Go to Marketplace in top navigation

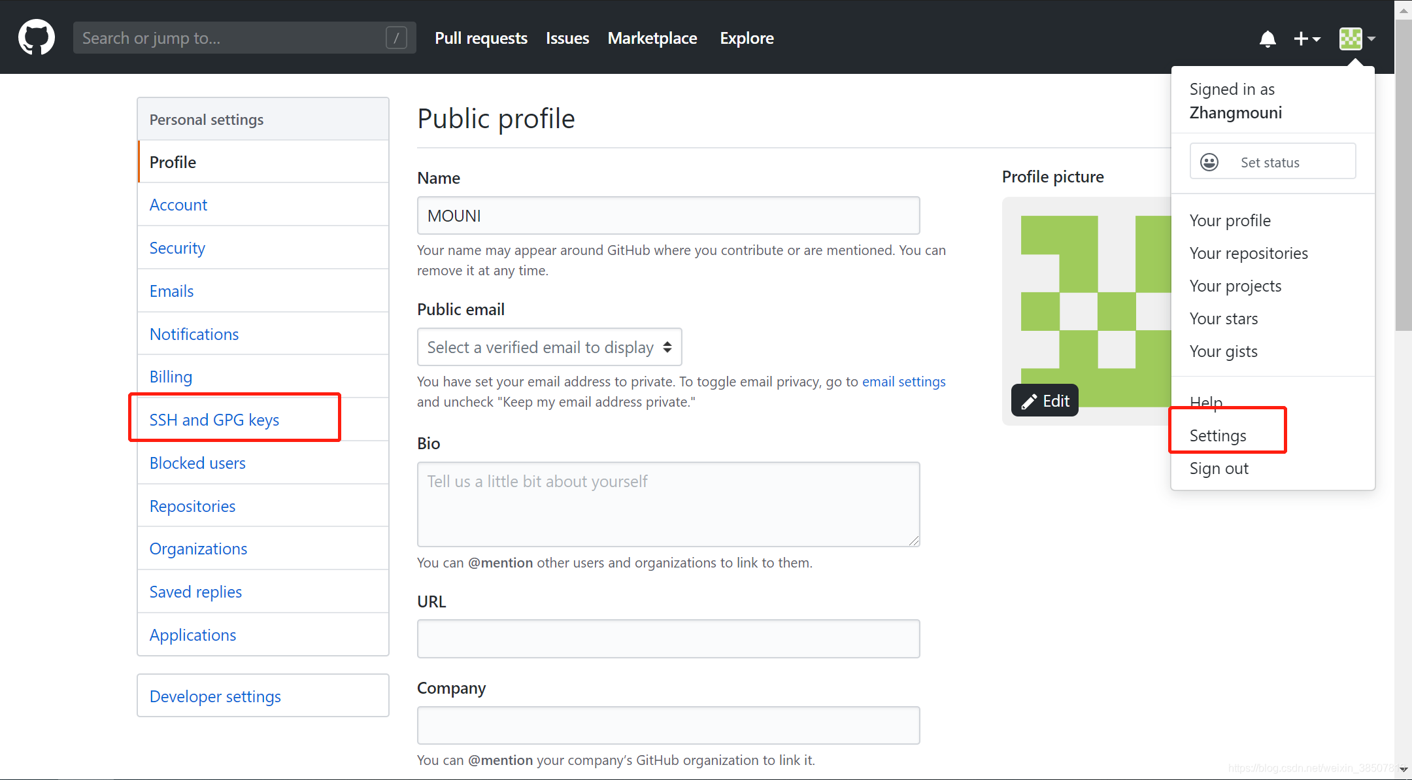coord(652,38)
